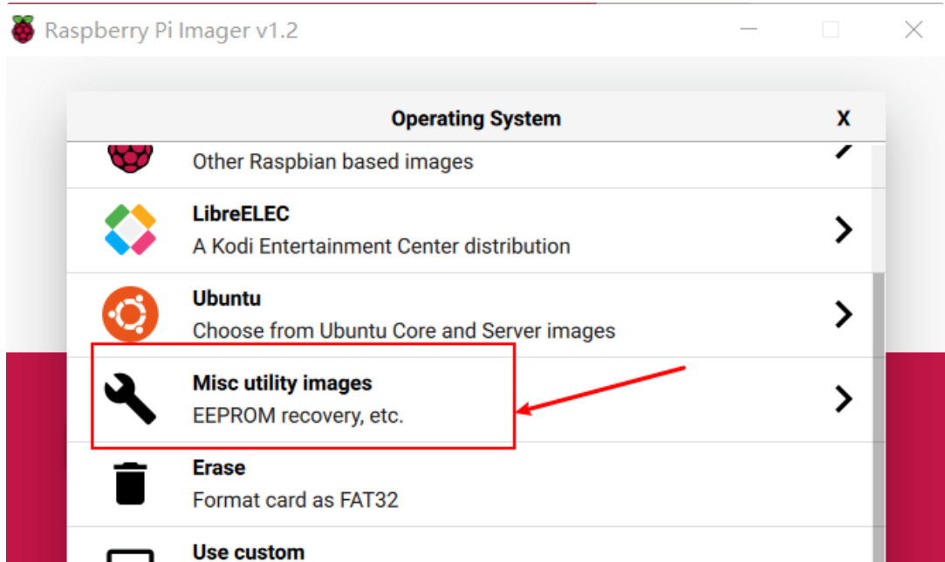Click 'Other Raspbian based images' text
Viewport: 945px width, 562px height.
click(x=332, y=162)
